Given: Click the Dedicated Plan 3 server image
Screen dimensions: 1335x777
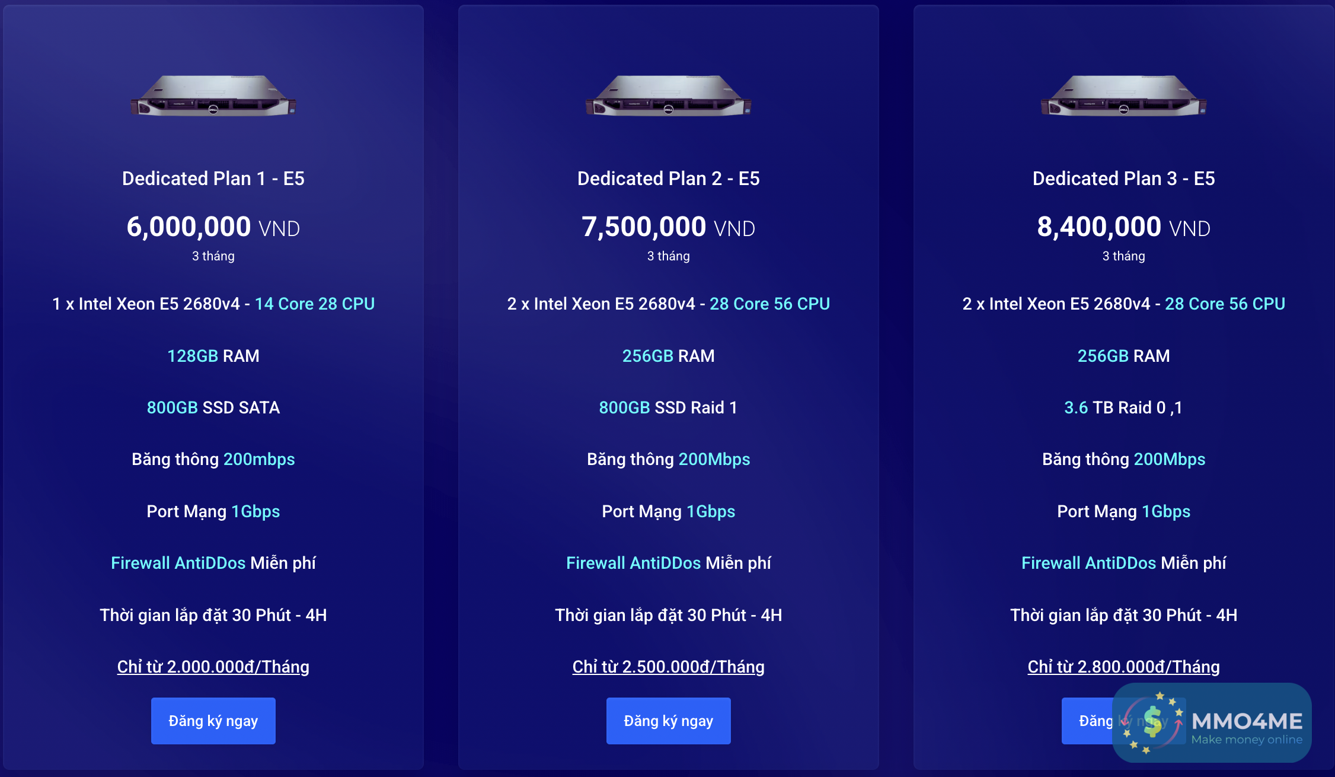Looking at the screenshot, I should (x=1123, y=95).
